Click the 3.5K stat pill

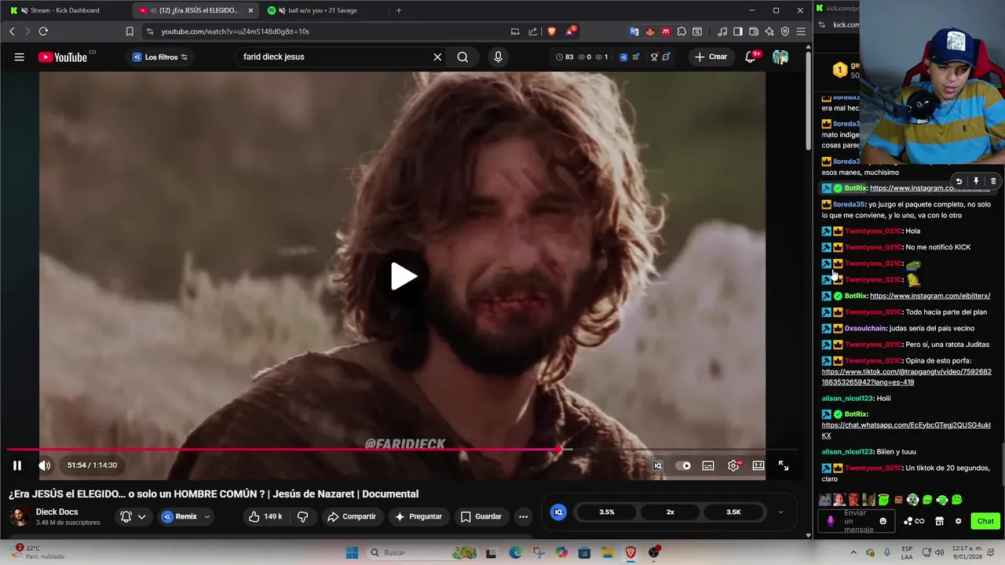[733, 512]
